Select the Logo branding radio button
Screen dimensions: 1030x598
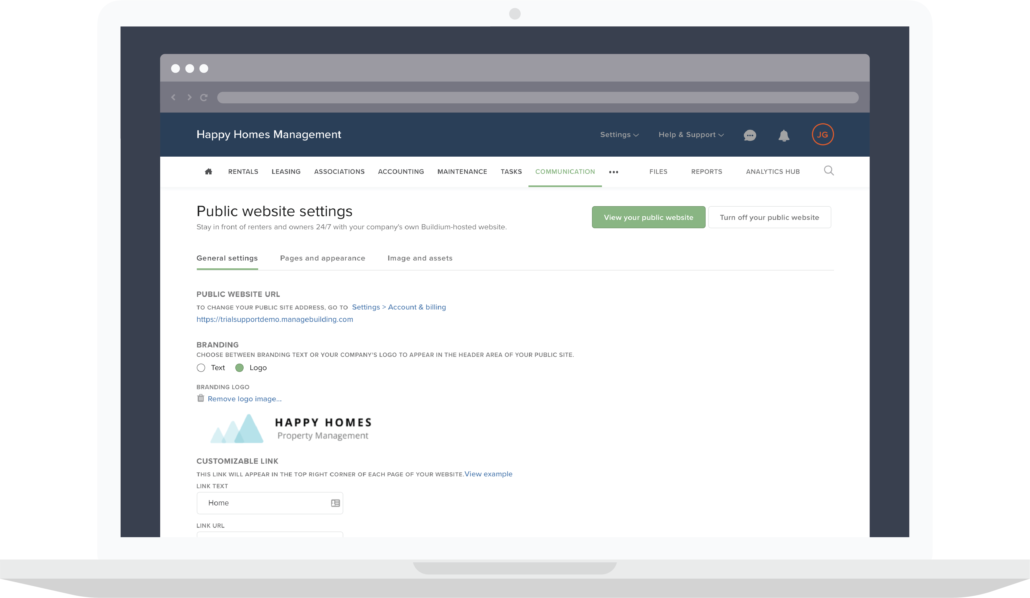click(x=240, y=368)
